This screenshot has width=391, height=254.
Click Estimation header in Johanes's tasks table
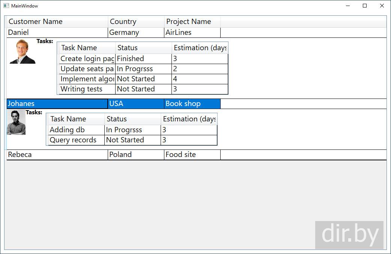pos(189,119)
